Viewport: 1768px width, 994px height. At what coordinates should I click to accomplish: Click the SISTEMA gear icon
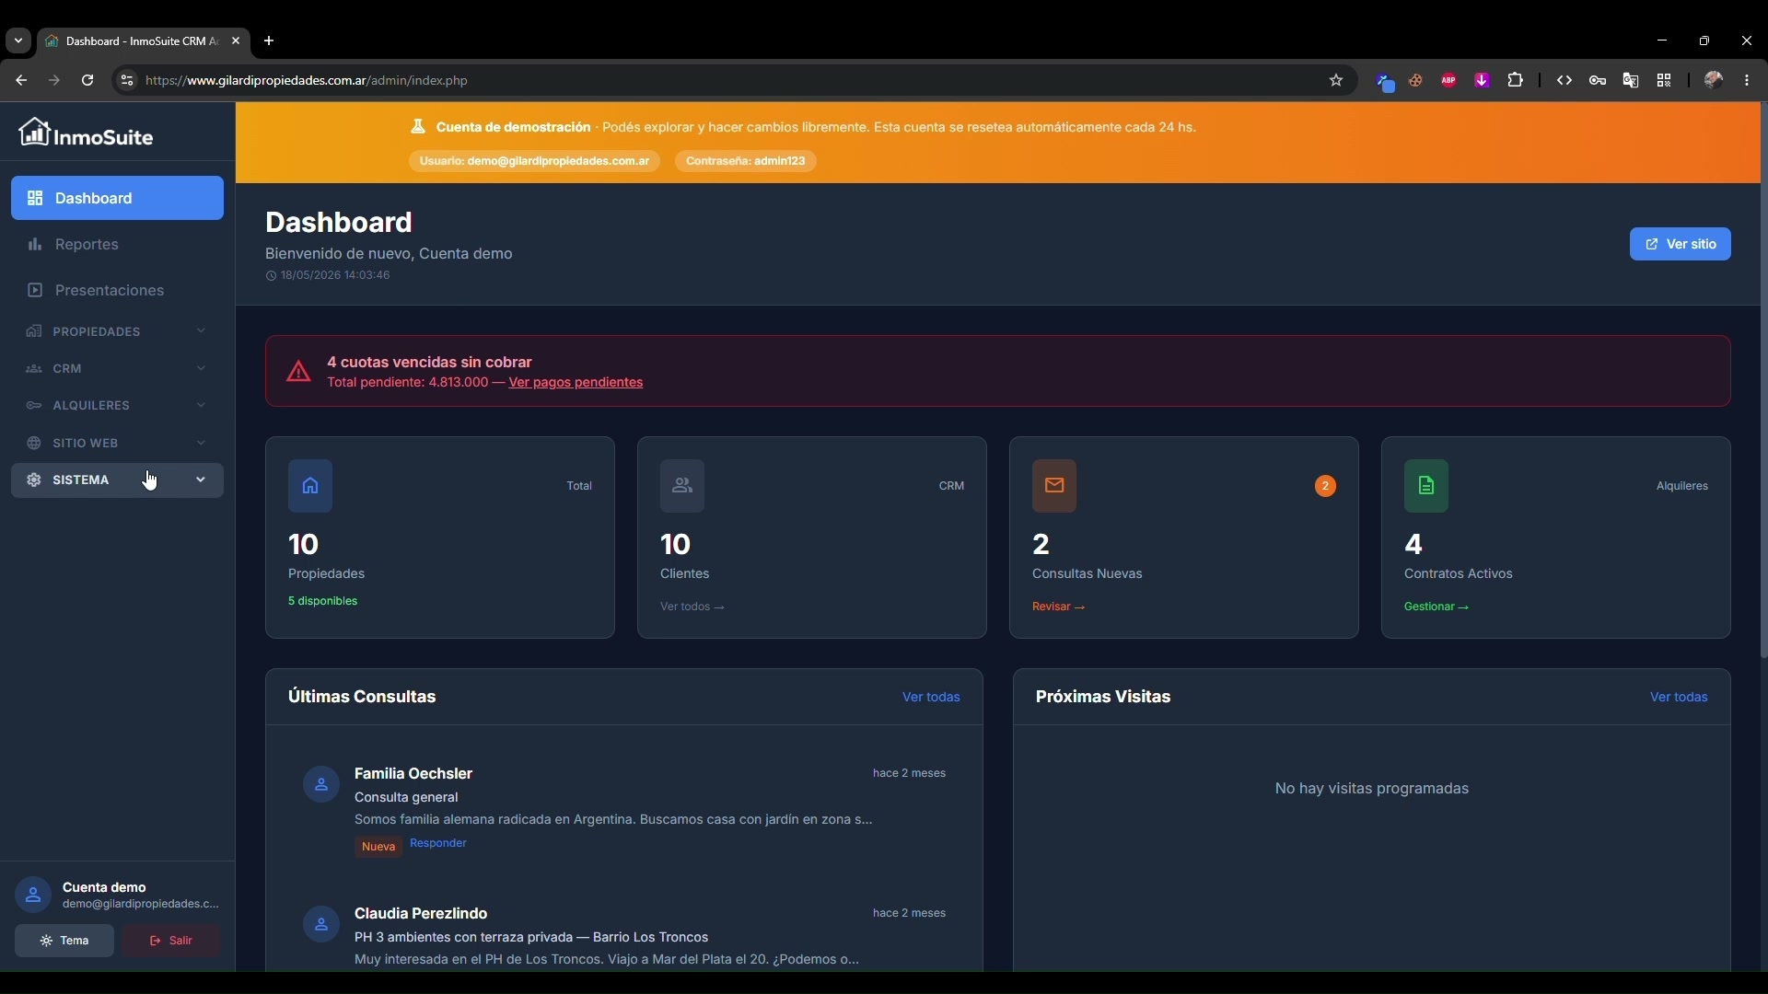[x=34, y=480]
